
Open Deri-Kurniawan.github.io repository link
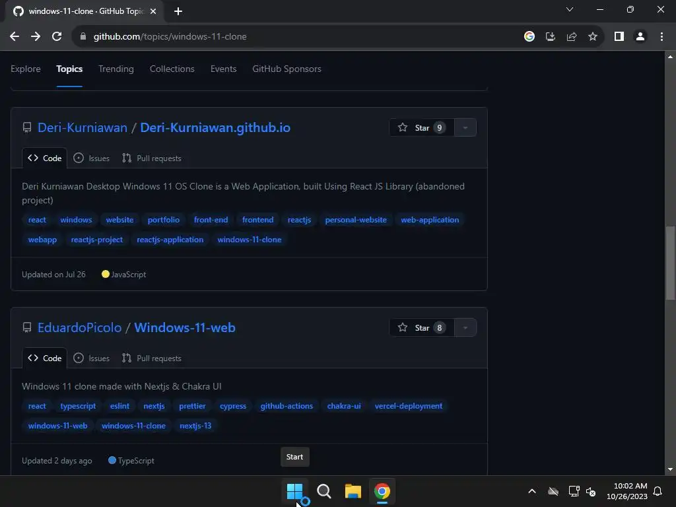click(215, 127)
